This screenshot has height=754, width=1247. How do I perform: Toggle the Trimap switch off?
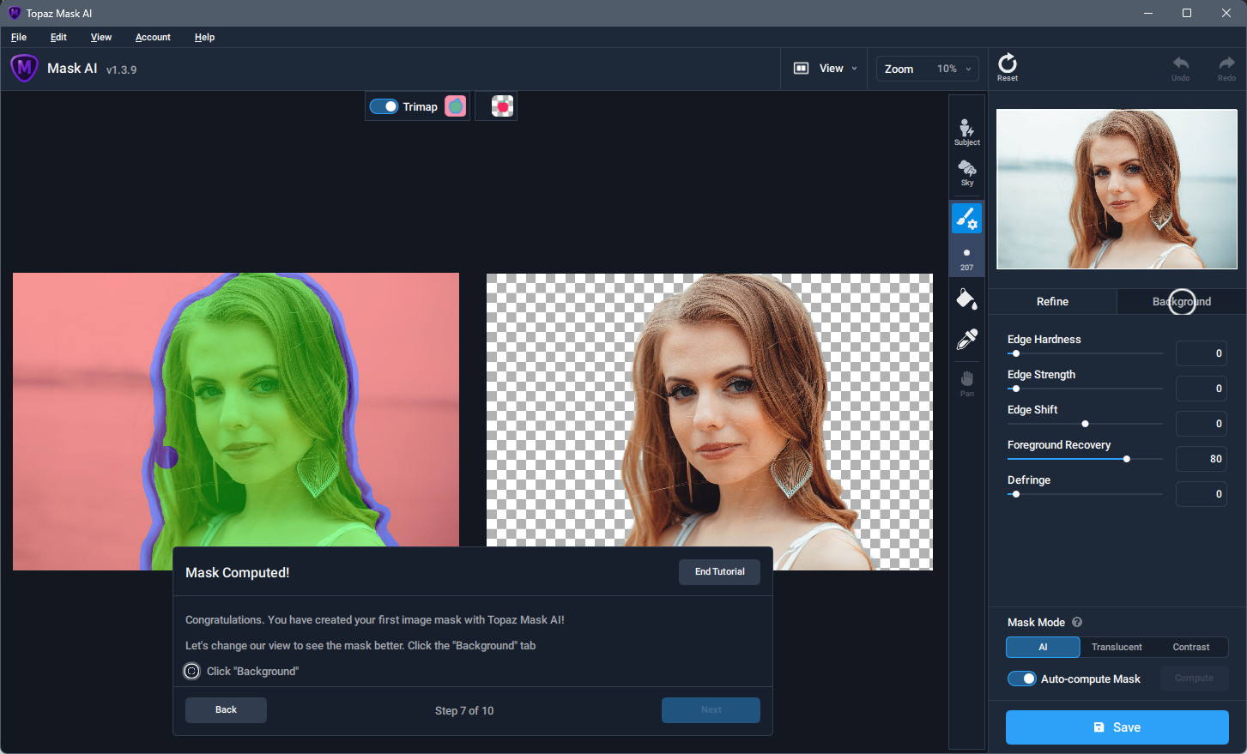(384, 106)
